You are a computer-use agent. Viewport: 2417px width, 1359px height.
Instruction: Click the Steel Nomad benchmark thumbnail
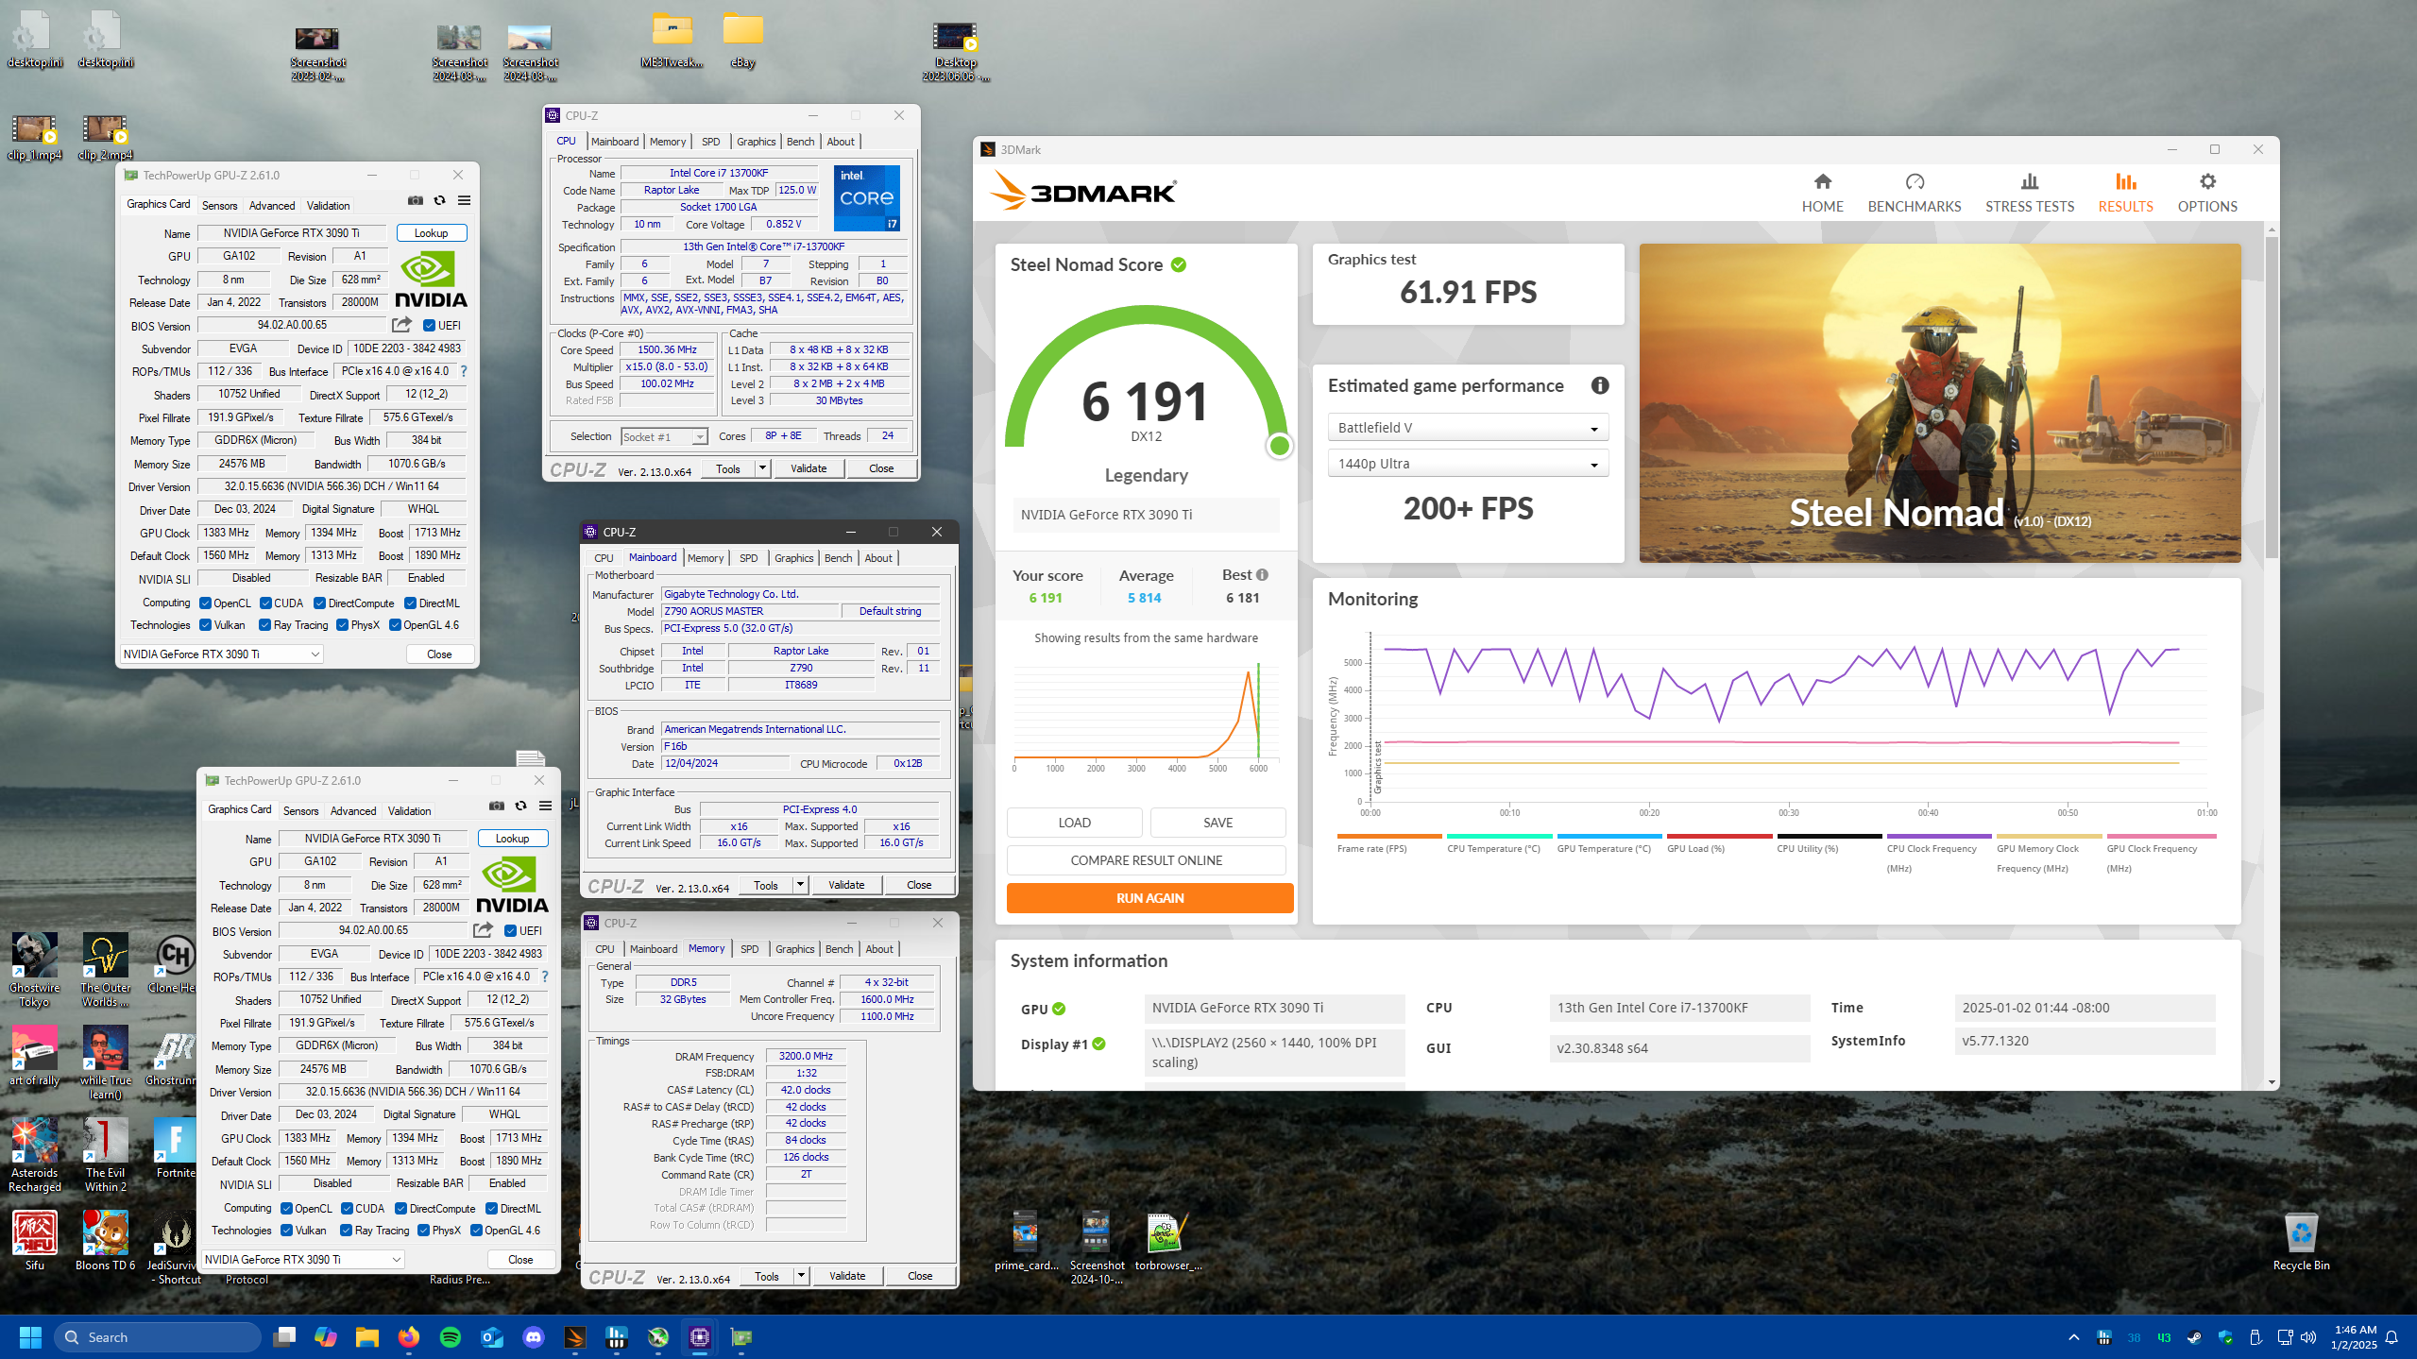pos(1939,403)
